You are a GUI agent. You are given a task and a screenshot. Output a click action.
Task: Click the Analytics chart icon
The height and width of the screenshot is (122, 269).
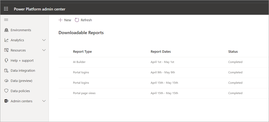(6, 40)
